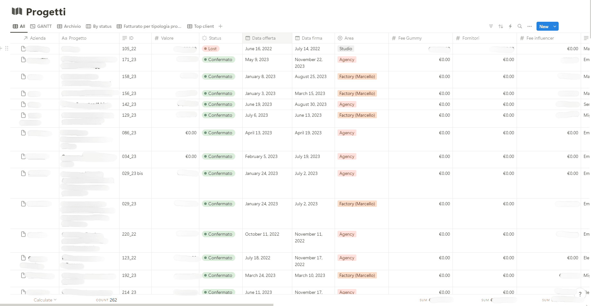Screen dimensions: 591x306
Task: Open the three-dots view options menu
Action: coord(529,26)
